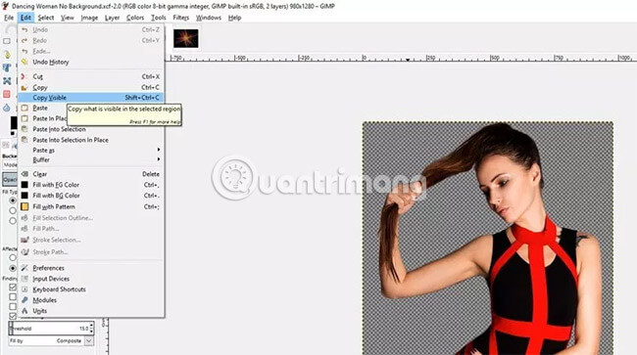Click the Keyboard Shortcuts icon
Screen dimensions: 637x355
(x=24, y=289)
